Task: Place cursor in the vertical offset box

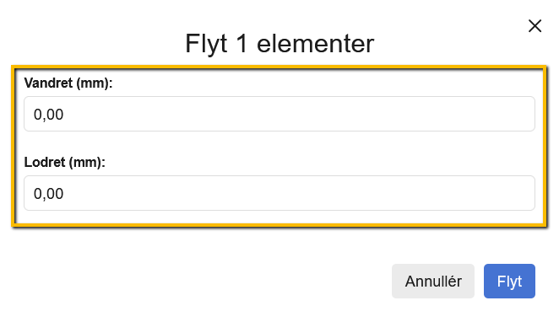Action: click(279, 193)
